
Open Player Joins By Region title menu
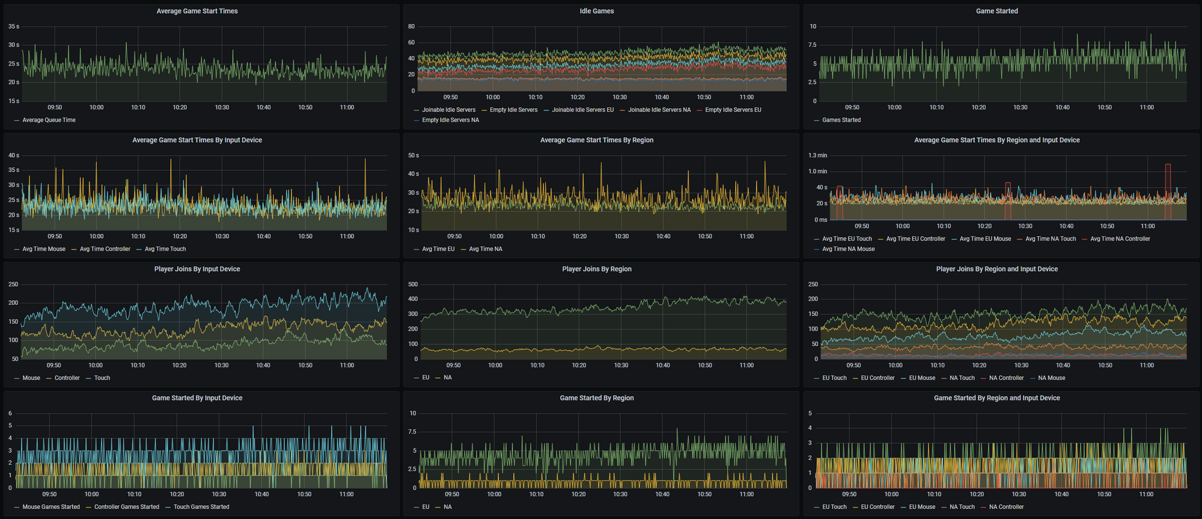pos(597,269)
